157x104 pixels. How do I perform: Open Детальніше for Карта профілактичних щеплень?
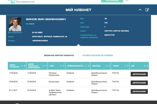(139, 92)
